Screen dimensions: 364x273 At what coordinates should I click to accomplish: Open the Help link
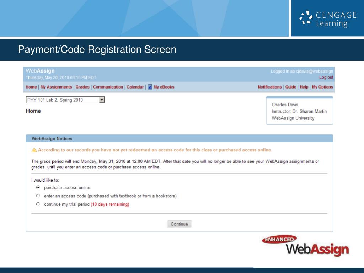304,87
